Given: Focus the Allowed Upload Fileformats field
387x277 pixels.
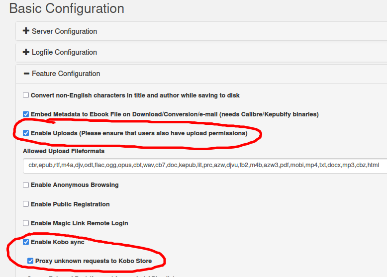Looking at the screenshot, I should click(x=205, y=166).
